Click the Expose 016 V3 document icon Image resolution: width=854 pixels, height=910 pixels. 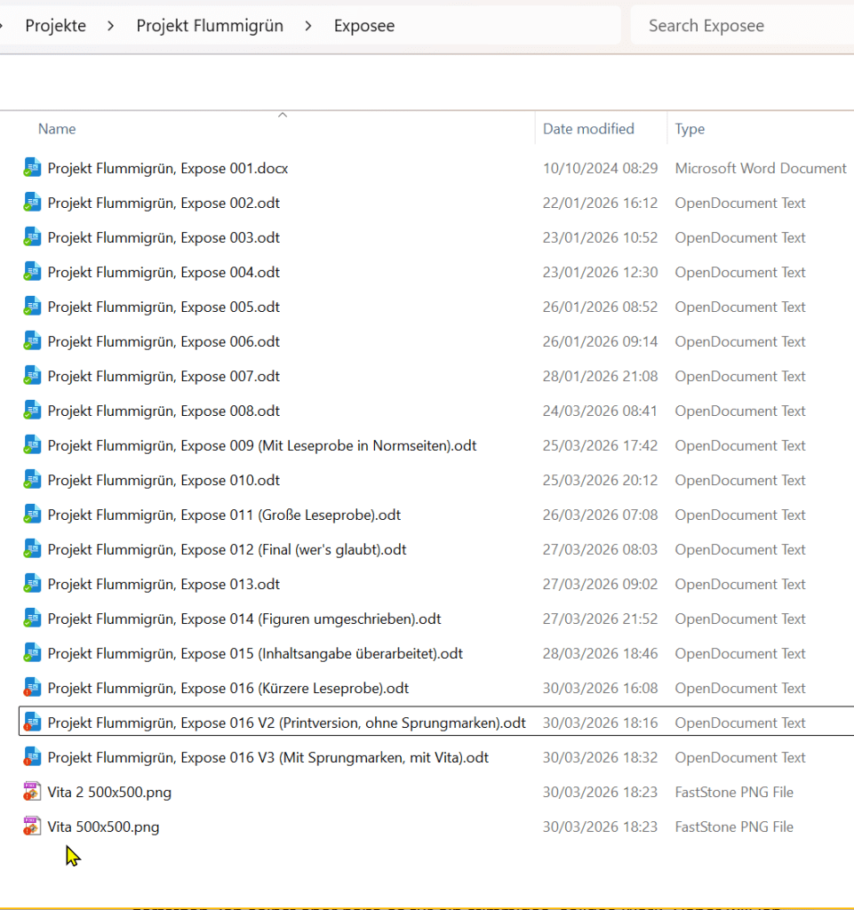point(32,757)
